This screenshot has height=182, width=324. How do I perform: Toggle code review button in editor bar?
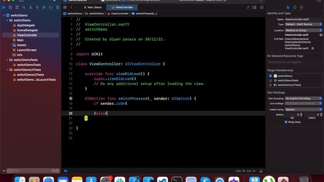[x=248, y=8]
